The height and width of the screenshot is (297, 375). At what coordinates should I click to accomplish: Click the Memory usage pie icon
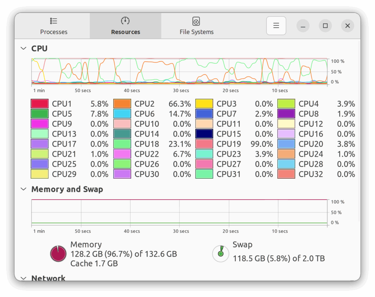coord(59,254)
